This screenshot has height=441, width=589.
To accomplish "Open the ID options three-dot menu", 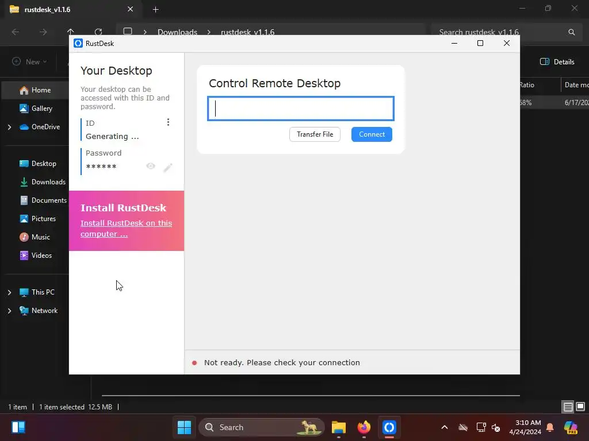I will coord(168,122).
